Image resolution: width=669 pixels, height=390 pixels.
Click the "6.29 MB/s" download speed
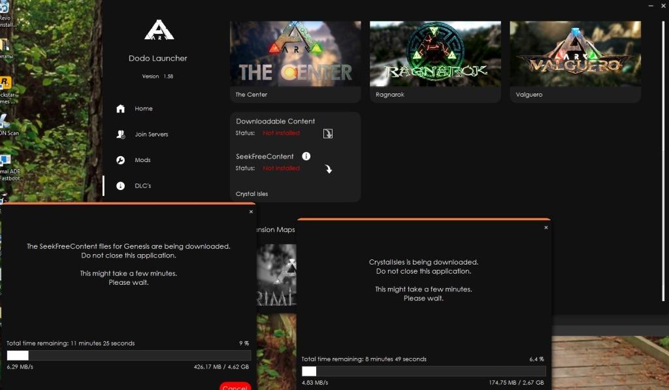(x=20, y=366)
